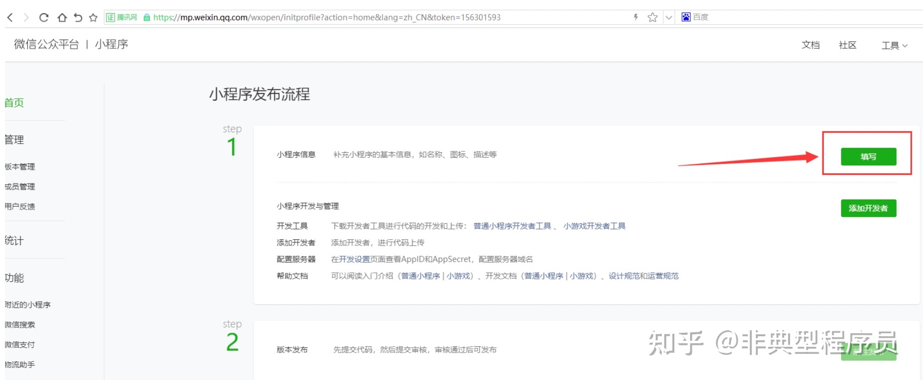This screenshot has height=380, width=923.
Task: Open 普通小程序 link under 入门介绍
Action: 420,276
